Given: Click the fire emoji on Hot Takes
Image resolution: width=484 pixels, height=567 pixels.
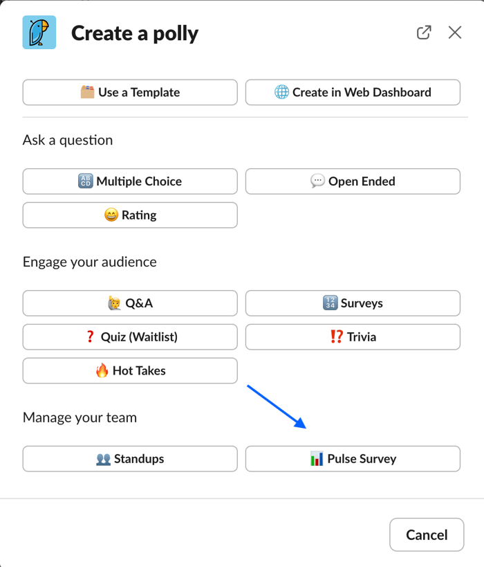Looking at the screenshot, I should pos(102,370).
